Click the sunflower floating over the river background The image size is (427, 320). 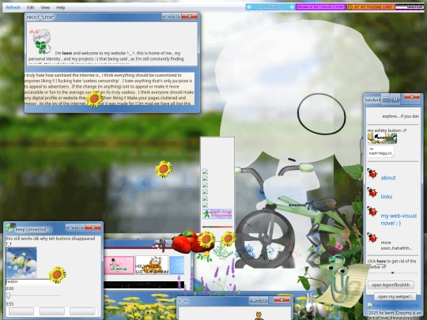coord(164,169)
